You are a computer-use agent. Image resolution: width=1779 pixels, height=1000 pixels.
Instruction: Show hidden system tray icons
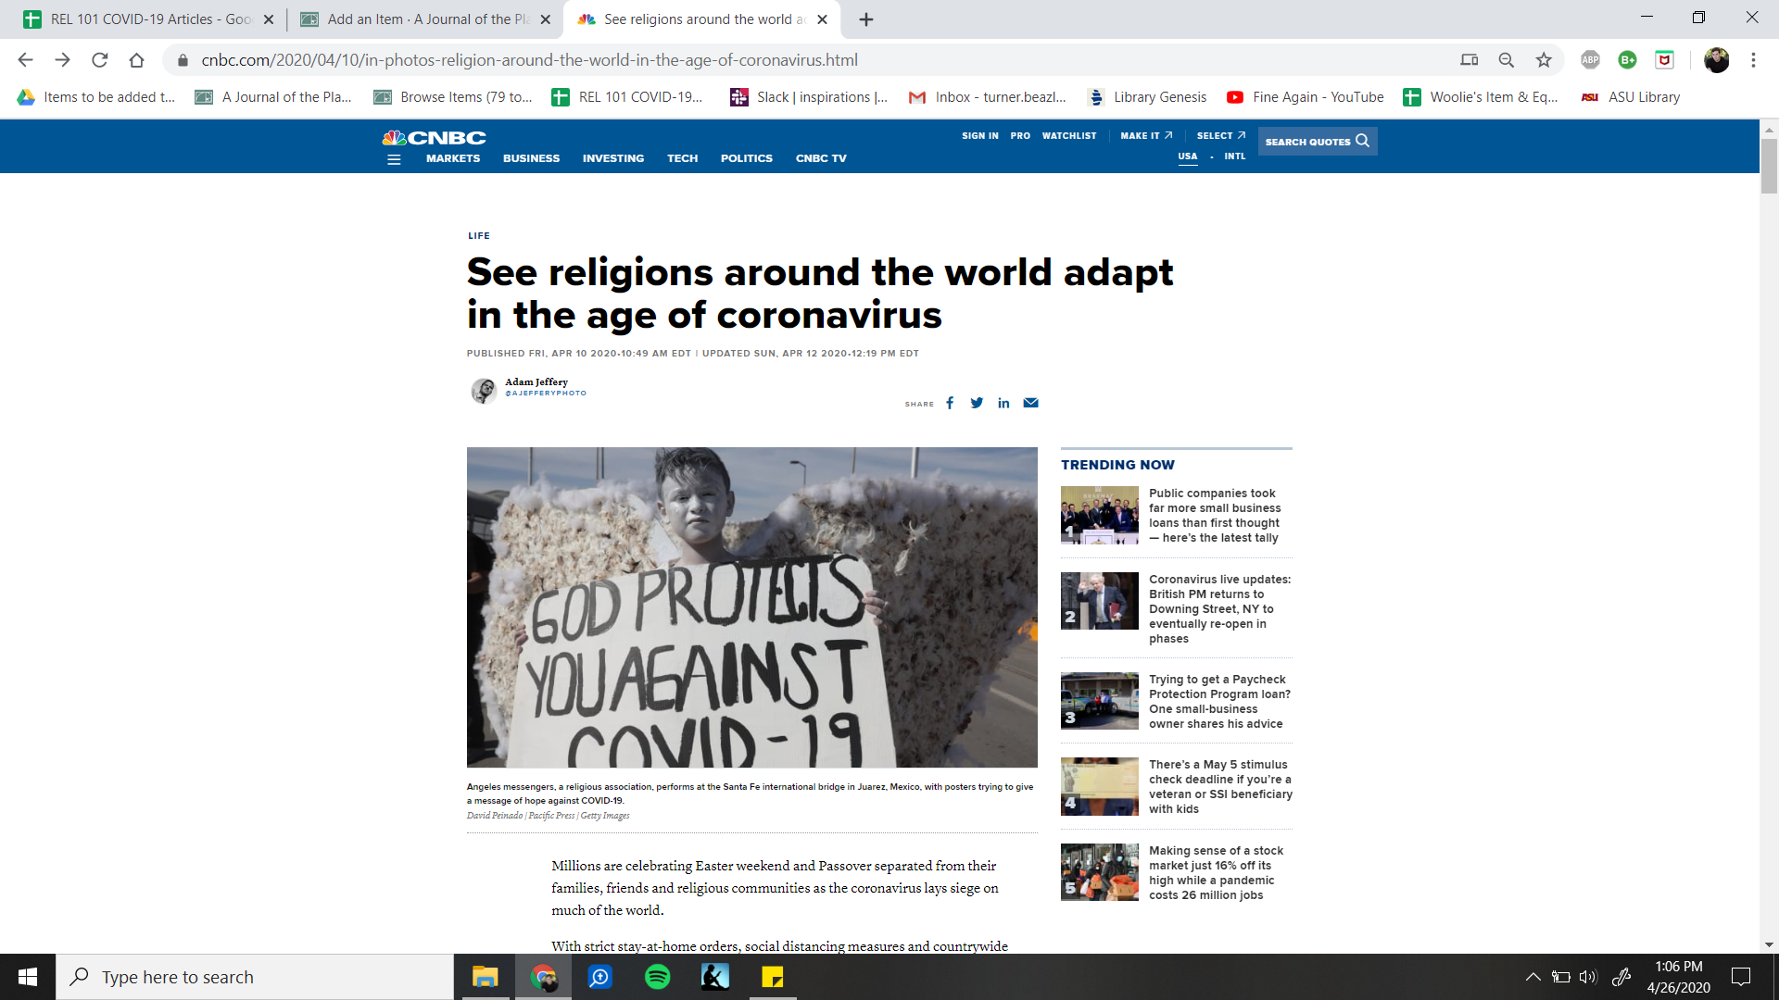1533,977
